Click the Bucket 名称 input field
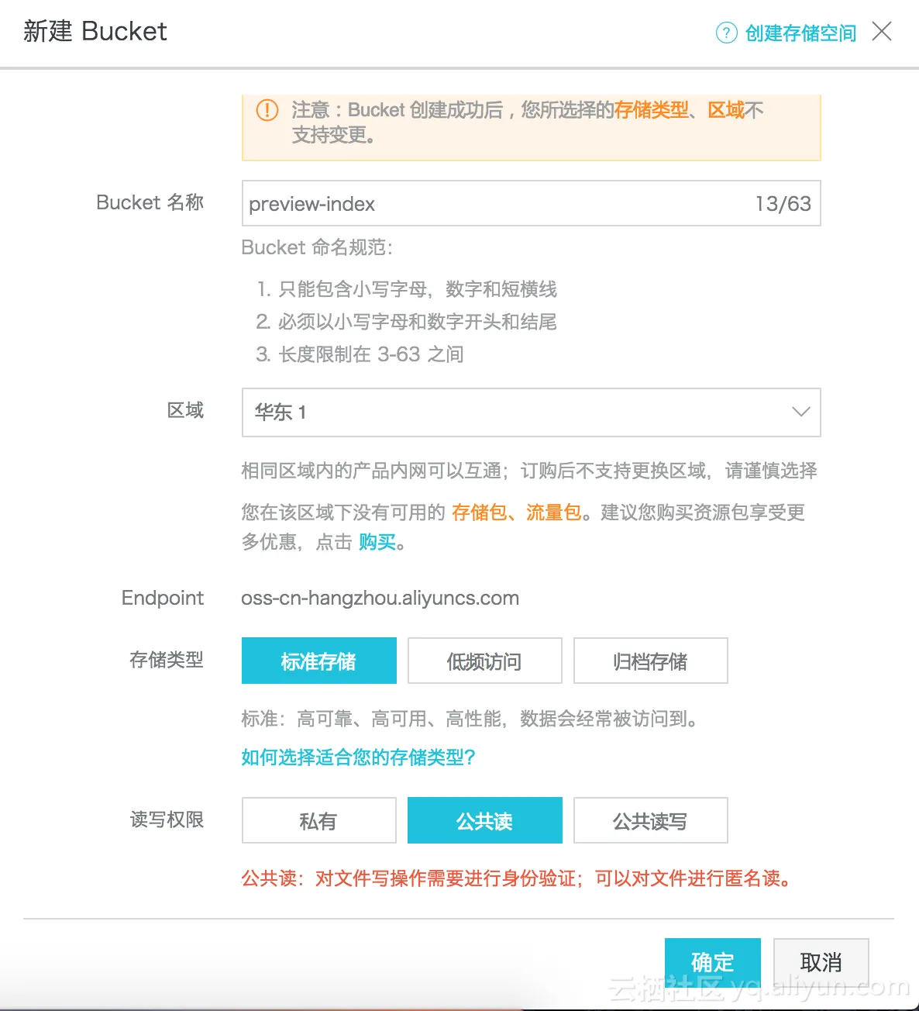 coord(496,204)
